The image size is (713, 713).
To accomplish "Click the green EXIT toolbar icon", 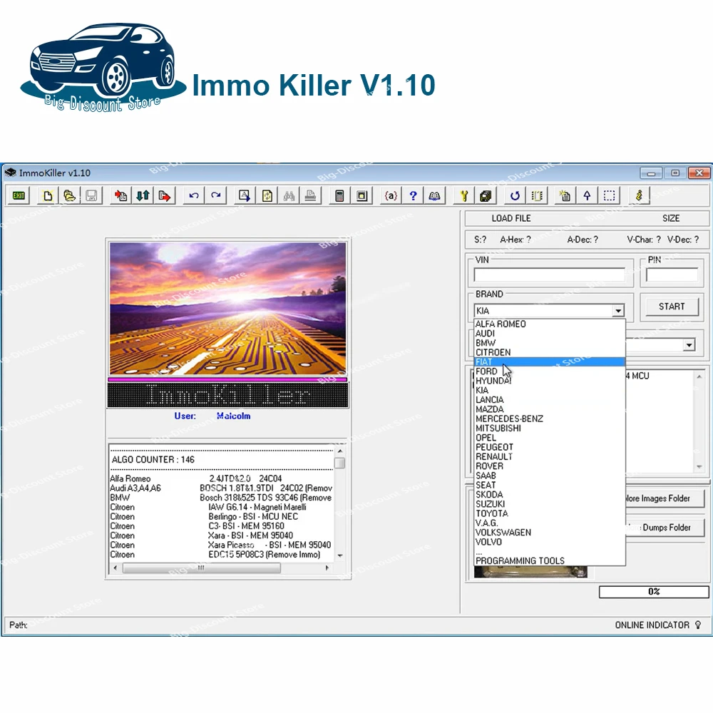I will tap(19, 196).
